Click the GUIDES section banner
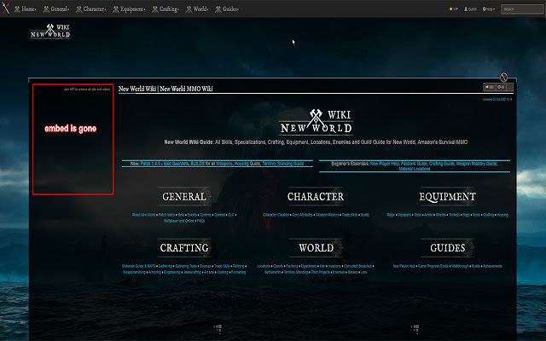Screen dimensions: 546x341 447,248
